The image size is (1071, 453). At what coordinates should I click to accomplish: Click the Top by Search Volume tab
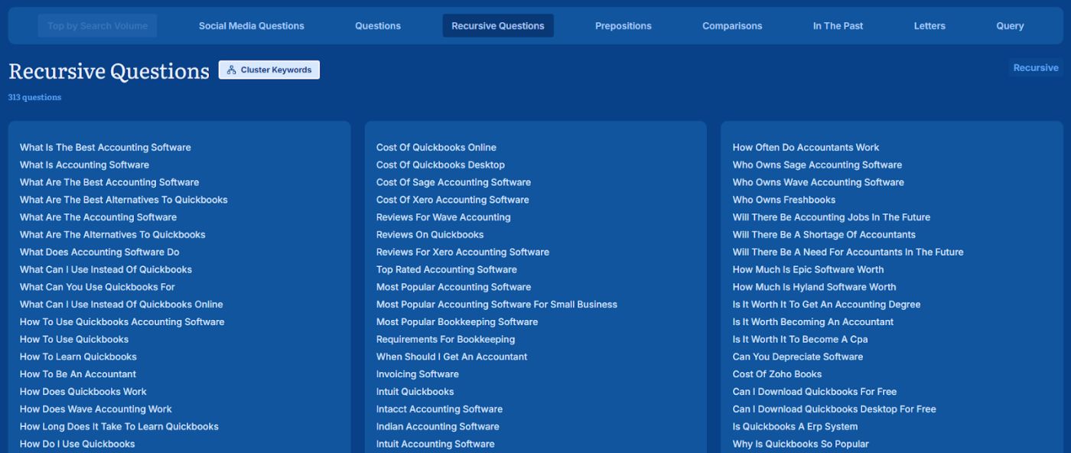(x=97, y=26)
